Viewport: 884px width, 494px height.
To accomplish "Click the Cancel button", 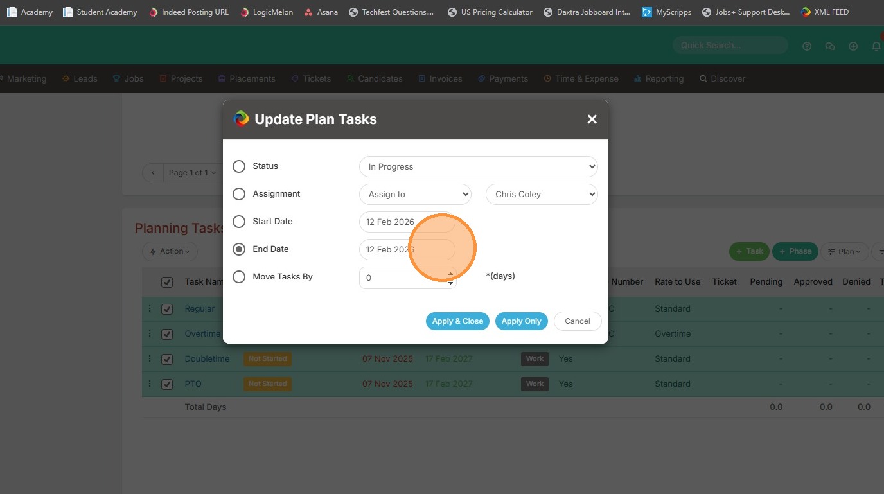I will point(577,321).
